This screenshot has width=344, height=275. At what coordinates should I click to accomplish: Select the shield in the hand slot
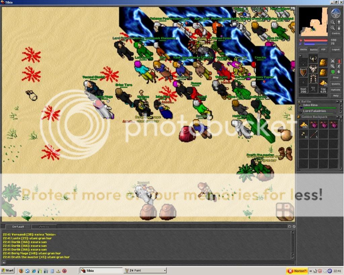point(303,73)
